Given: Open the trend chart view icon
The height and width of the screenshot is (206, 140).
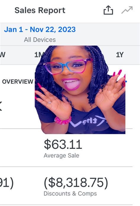Looking at the screenshot, I should coord(127,10).
